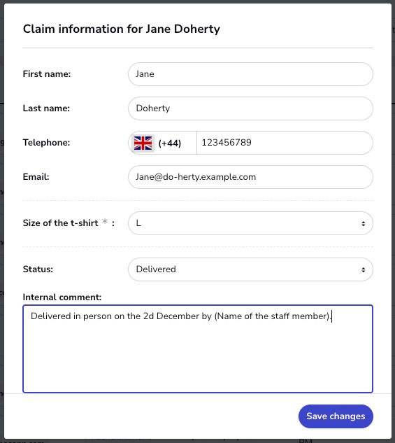The height and width of the screenshot is (443, 395).
Task: Click the arrows icon on Status select
Action: click(363, 269)
